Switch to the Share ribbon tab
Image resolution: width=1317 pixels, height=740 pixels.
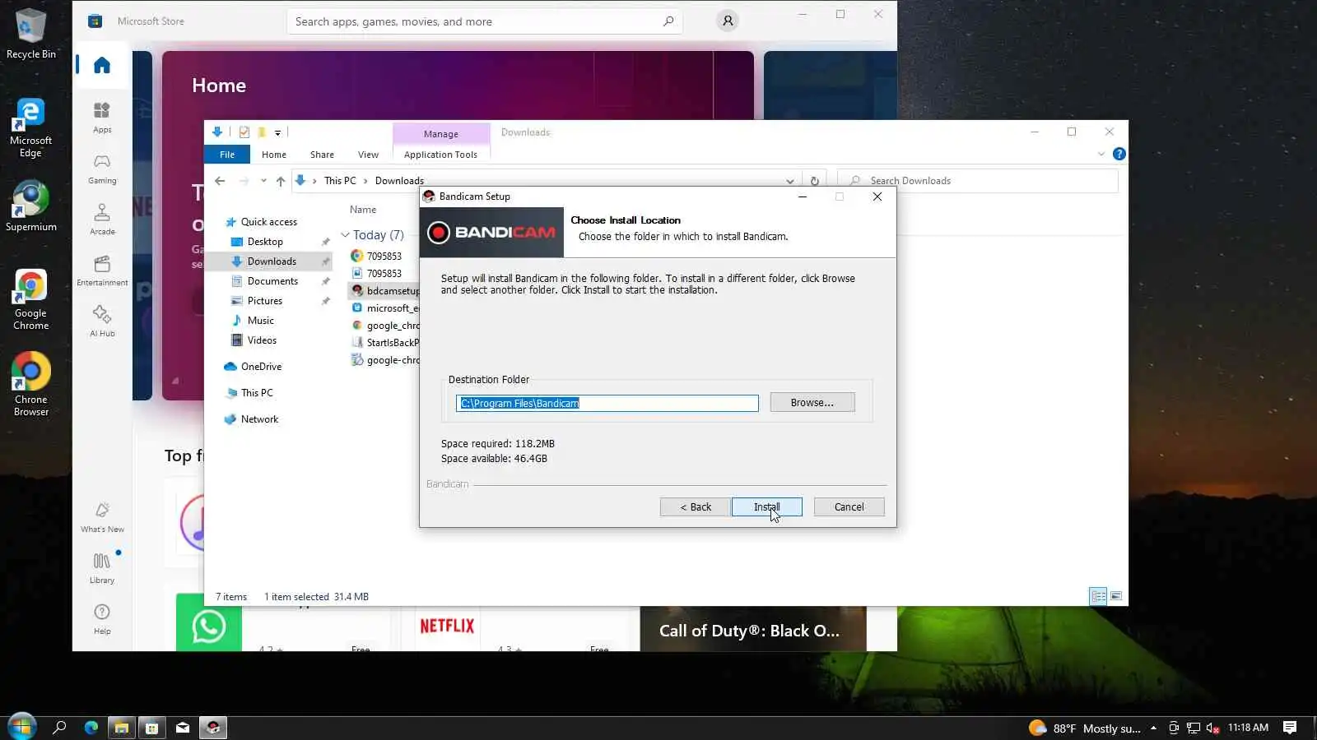[x=322, y=155]
